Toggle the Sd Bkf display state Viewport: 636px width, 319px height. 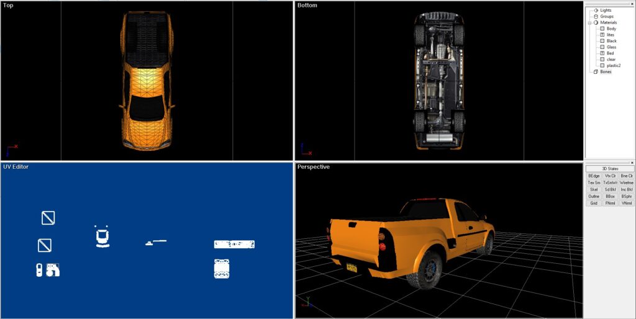(610, 190)
